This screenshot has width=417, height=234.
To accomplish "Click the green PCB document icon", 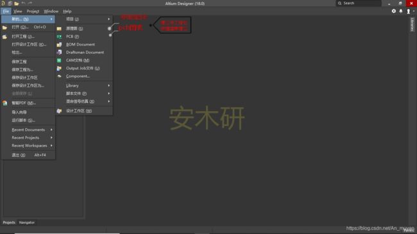I will 59,37.
